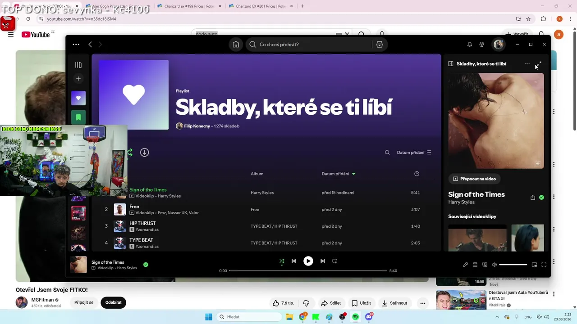
Task: Sort by duration using the clock icon header
Action: [417, 174]
